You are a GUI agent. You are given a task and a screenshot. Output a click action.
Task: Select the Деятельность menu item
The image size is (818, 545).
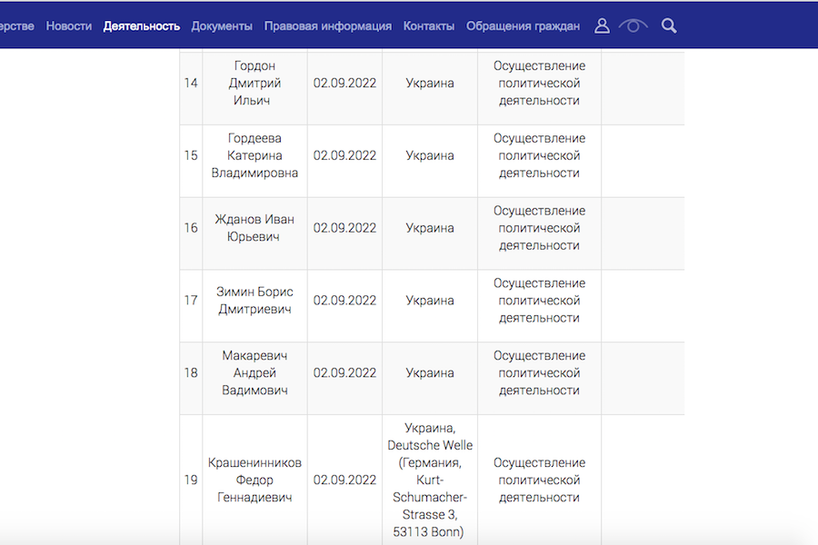tap(142, 26)
